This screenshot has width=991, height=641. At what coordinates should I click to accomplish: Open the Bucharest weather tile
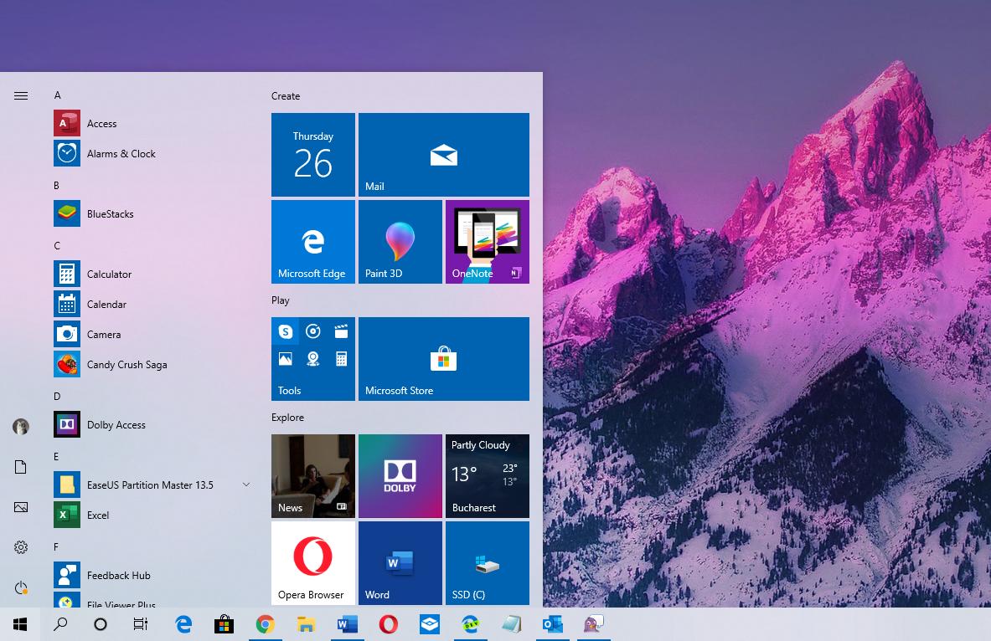click(488, 476)
